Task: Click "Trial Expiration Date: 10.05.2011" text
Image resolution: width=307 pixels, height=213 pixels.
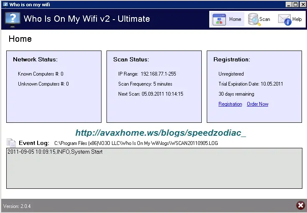Action: [x=251, y=84]
